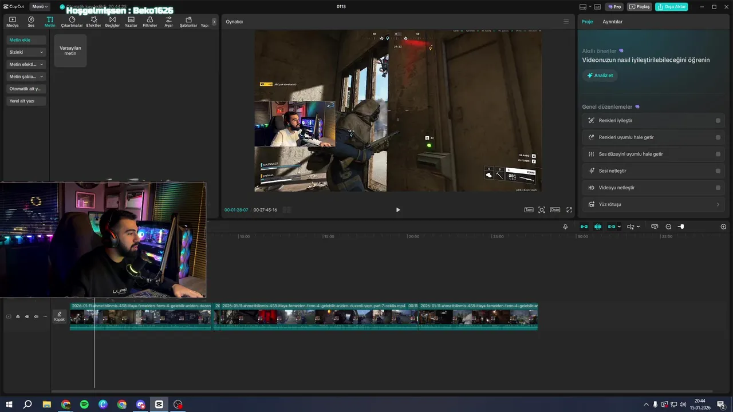Image resolution: width=733 pixels, height=412 pixels.
Task: Click the Tam full-quality preview button
Action: click(x=529, y=210)
